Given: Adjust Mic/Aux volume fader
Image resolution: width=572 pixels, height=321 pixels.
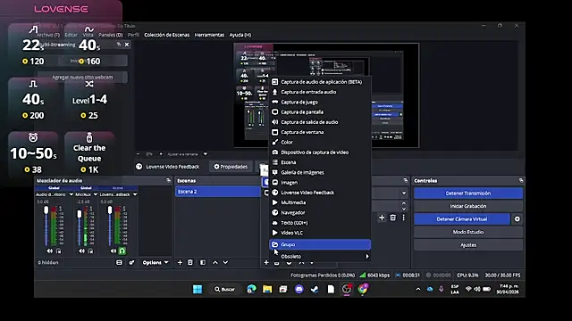Looking at the screenshot, I should click(x=80, y=214).
